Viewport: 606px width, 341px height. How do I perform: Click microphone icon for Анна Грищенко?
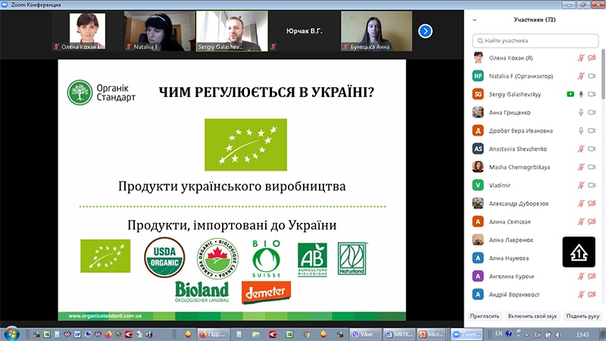580,112
